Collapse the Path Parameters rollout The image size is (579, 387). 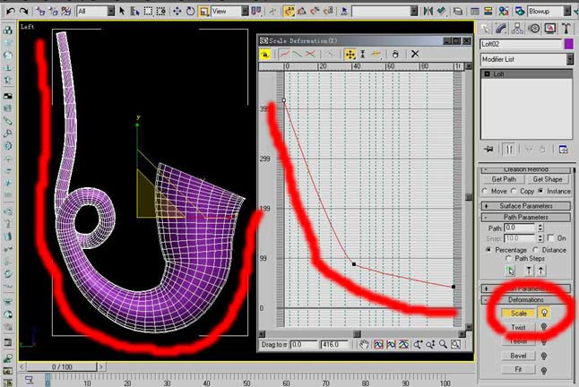[526, 217]
